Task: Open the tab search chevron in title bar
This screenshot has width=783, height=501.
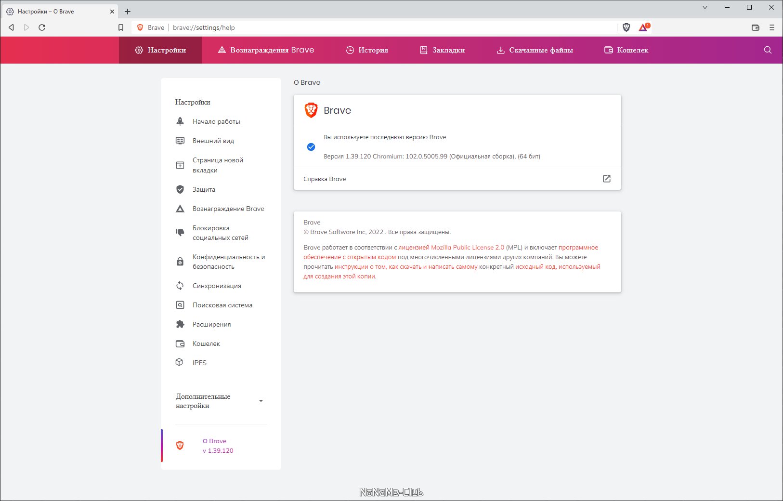Action: click(x=705, y=7)
